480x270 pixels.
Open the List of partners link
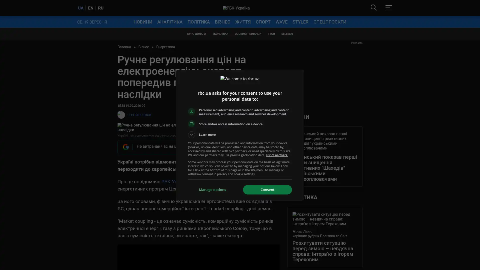(276, 155)
